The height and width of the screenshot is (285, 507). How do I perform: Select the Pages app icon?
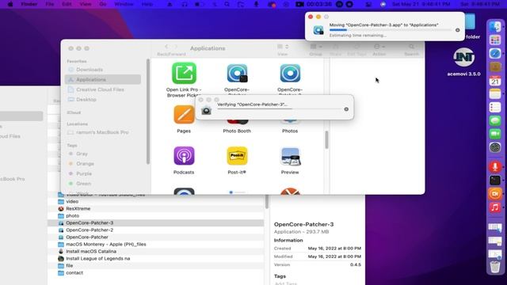pos(184,115)
